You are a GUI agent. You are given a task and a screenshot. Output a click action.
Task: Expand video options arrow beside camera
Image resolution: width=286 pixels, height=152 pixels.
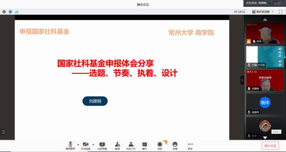point(93,145)
